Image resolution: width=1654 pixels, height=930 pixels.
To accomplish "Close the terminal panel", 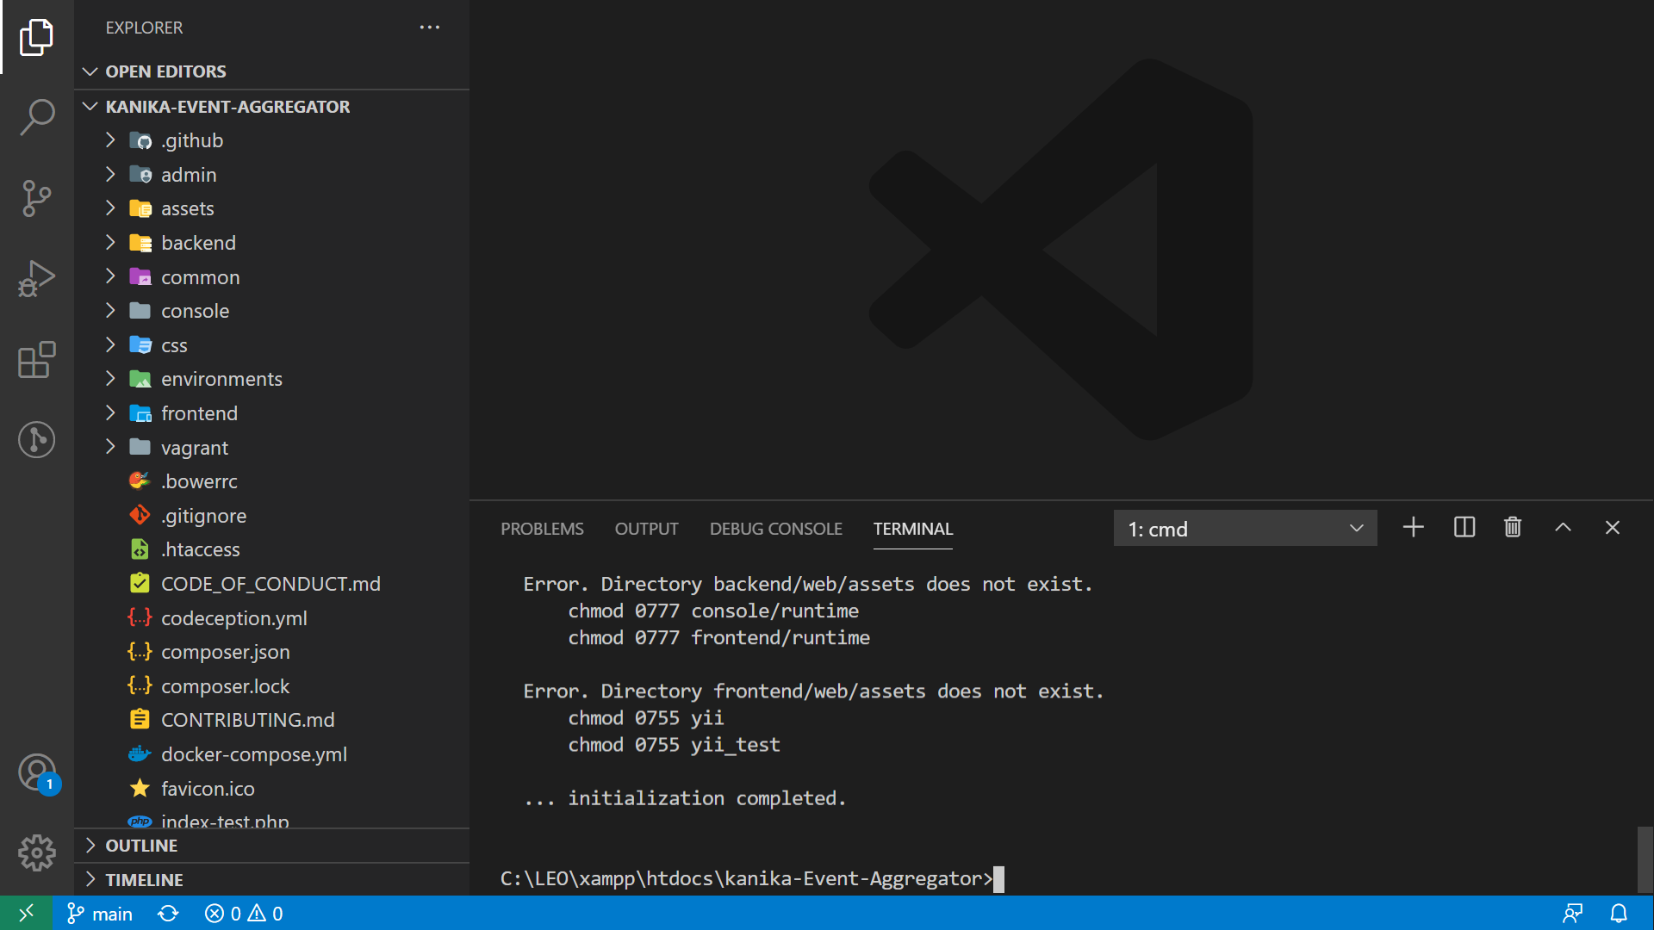I will tap(1613, 528).
